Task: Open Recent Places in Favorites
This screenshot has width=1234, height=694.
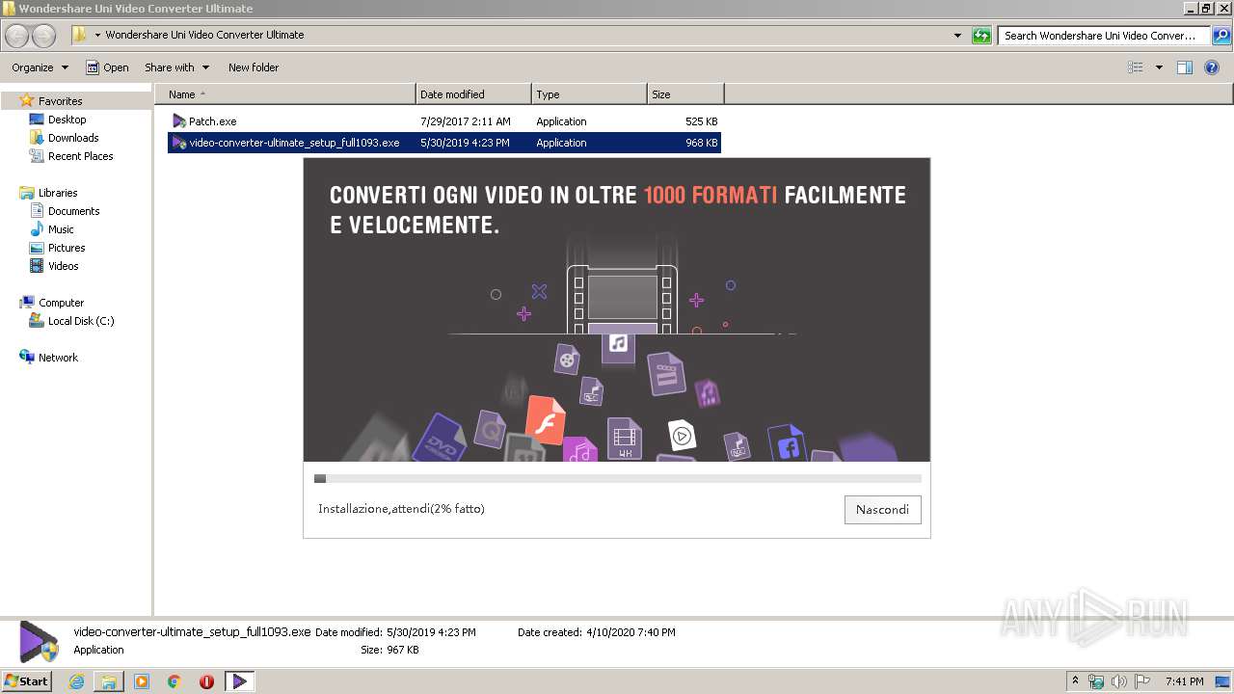Action: coord(80,156)
